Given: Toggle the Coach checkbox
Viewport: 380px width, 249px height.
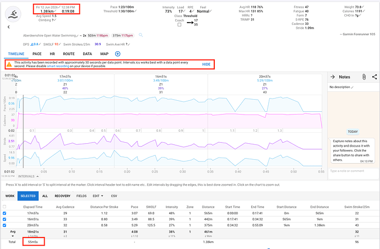Looking at the screenshot, I should pos(180,24).
